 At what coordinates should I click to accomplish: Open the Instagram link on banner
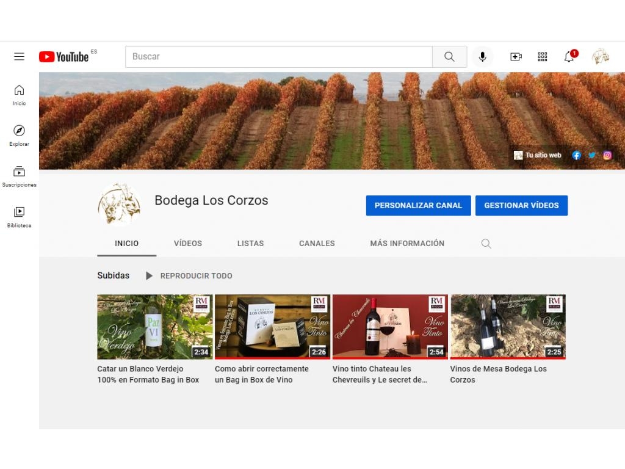(x=607, y=155)
